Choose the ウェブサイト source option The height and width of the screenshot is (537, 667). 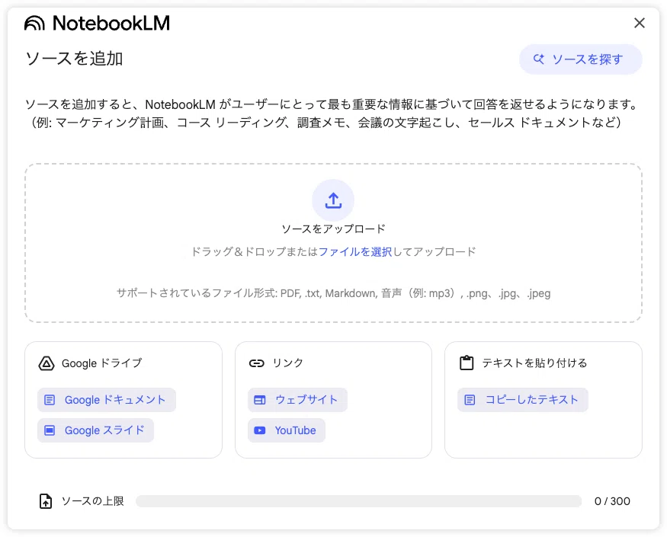pyautogui.click(x=297, y=400)
